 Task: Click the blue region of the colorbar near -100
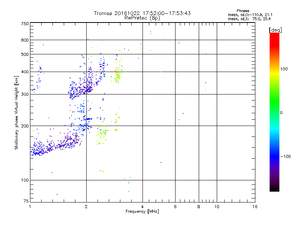point(274,156)
